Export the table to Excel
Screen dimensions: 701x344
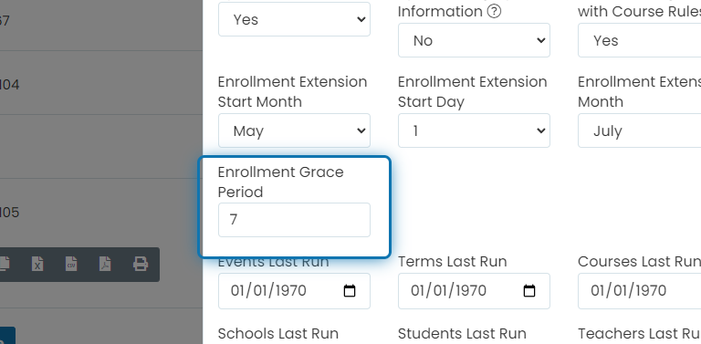point(37,264)
